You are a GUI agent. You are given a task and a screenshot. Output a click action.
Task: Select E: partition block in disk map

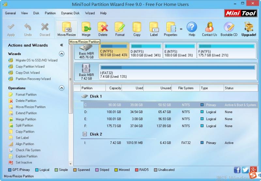180,51
